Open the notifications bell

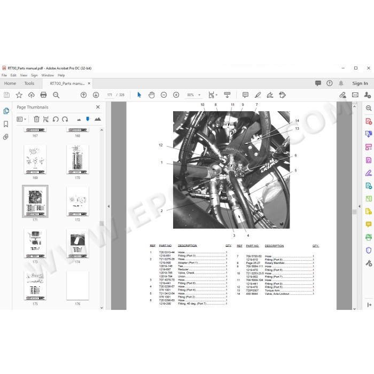pyautogui.click(x=341, y=83)
